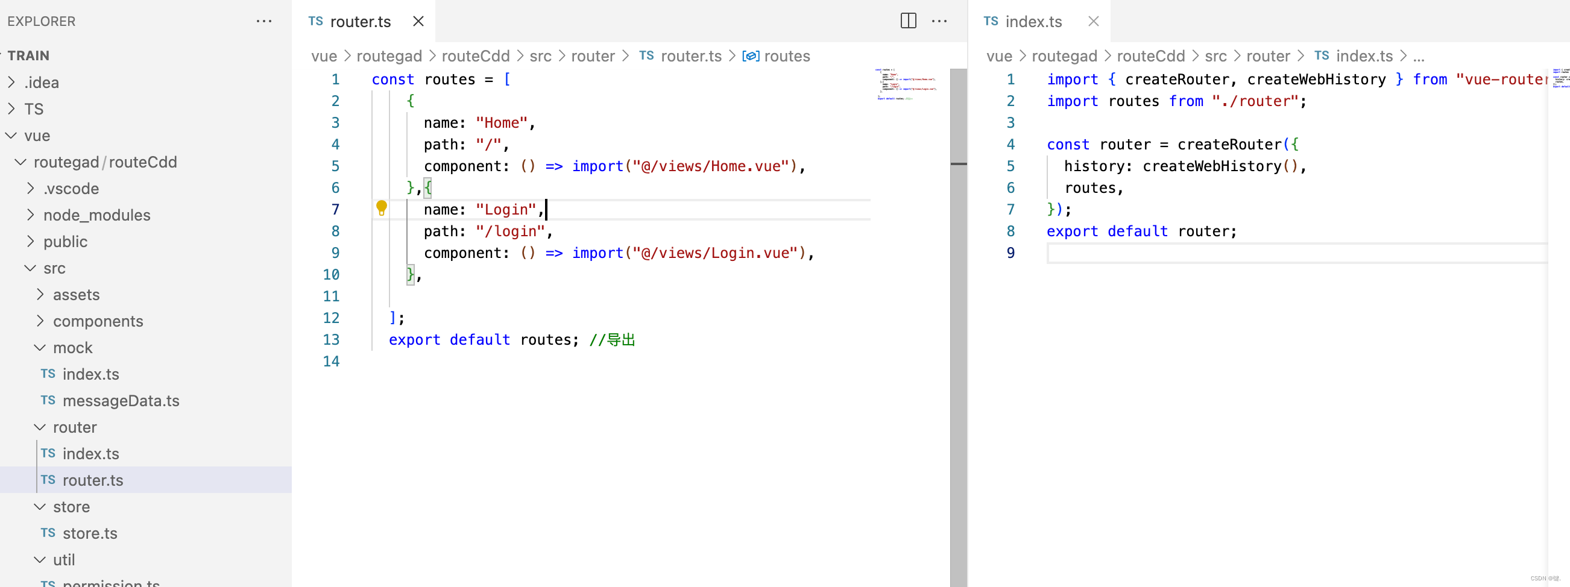1570x587 pixels.
Task: Collapse the src folder
Action: click(x=146, y=268)
